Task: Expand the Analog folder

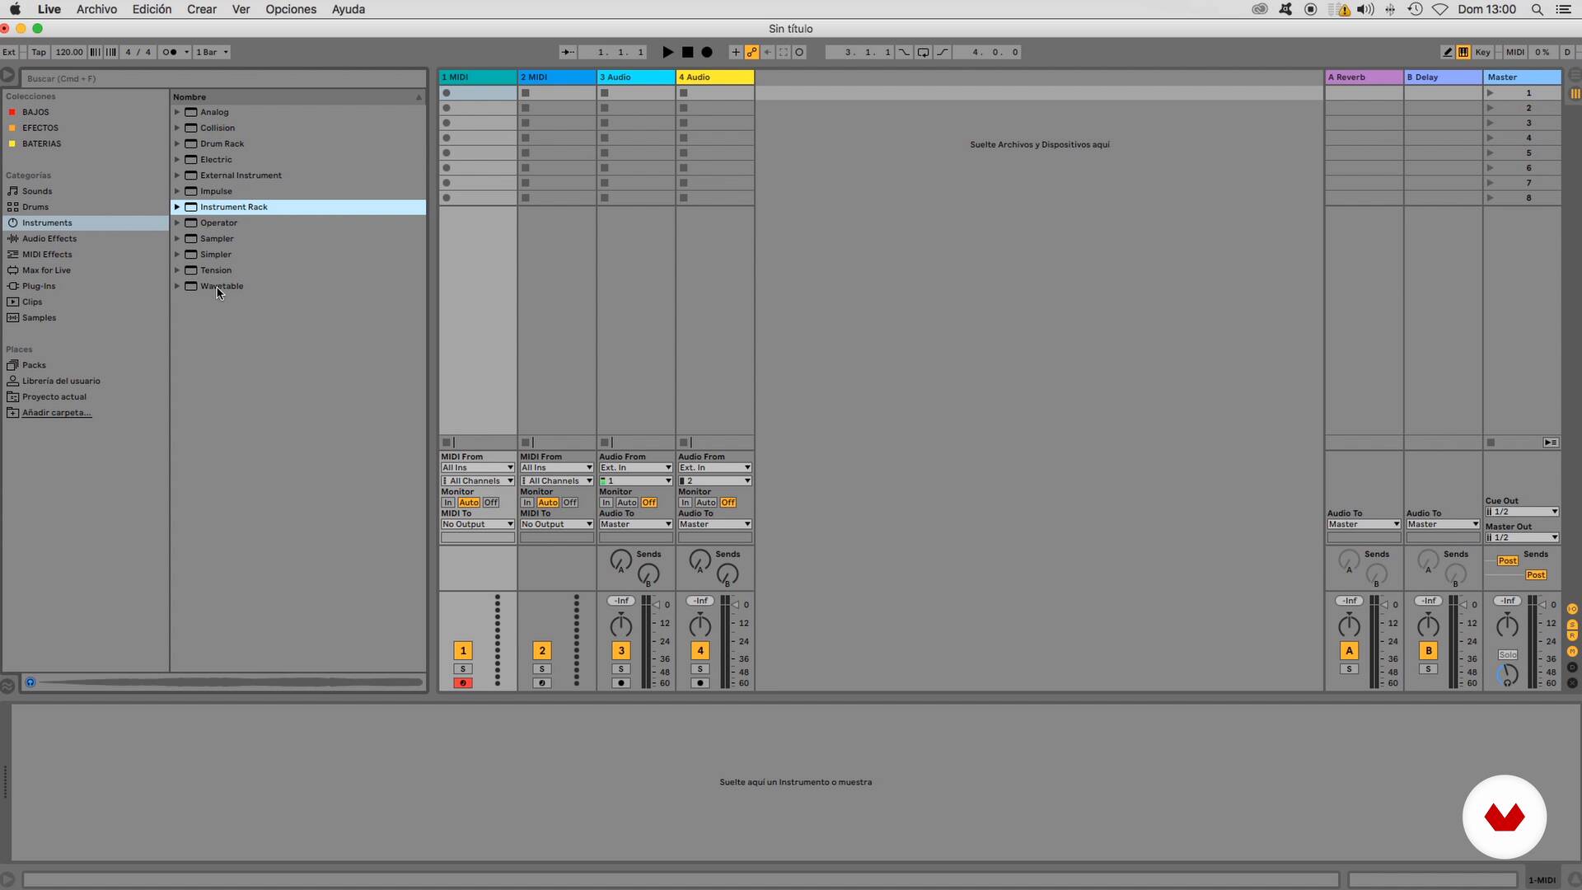Action: pyautogui.click(x=177, y=112)
